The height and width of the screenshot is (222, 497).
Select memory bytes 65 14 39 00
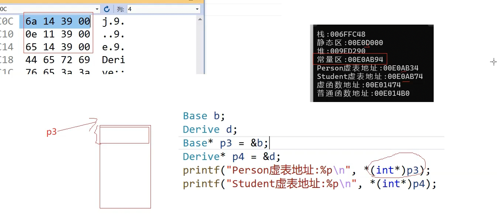tap(58, 47)
